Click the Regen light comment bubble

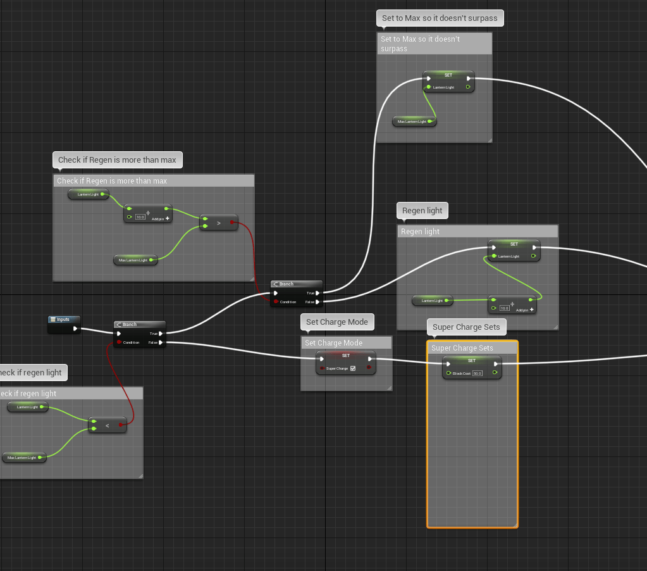422,211
